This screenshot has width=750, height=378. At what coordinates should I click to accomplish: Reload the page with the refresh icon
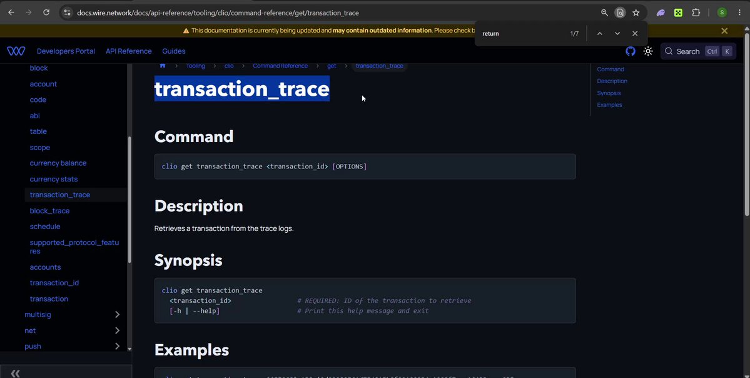point(46,13)
